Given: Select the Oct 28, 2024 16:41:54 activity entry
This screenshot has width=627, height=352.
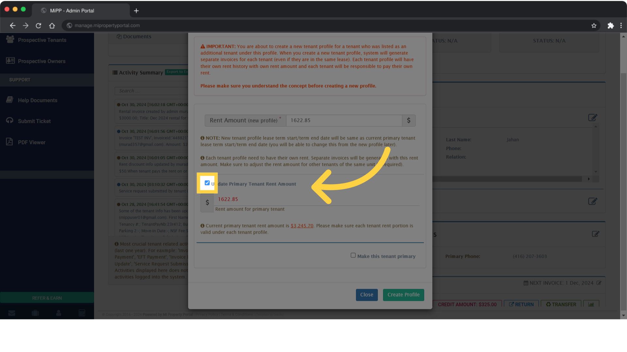Looking at the screenshot, I should [x=152, y=217].
